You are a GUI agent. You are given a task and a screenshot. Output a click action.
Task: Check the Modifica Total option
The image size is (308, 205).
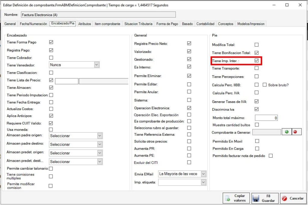[x=257, y=45]
